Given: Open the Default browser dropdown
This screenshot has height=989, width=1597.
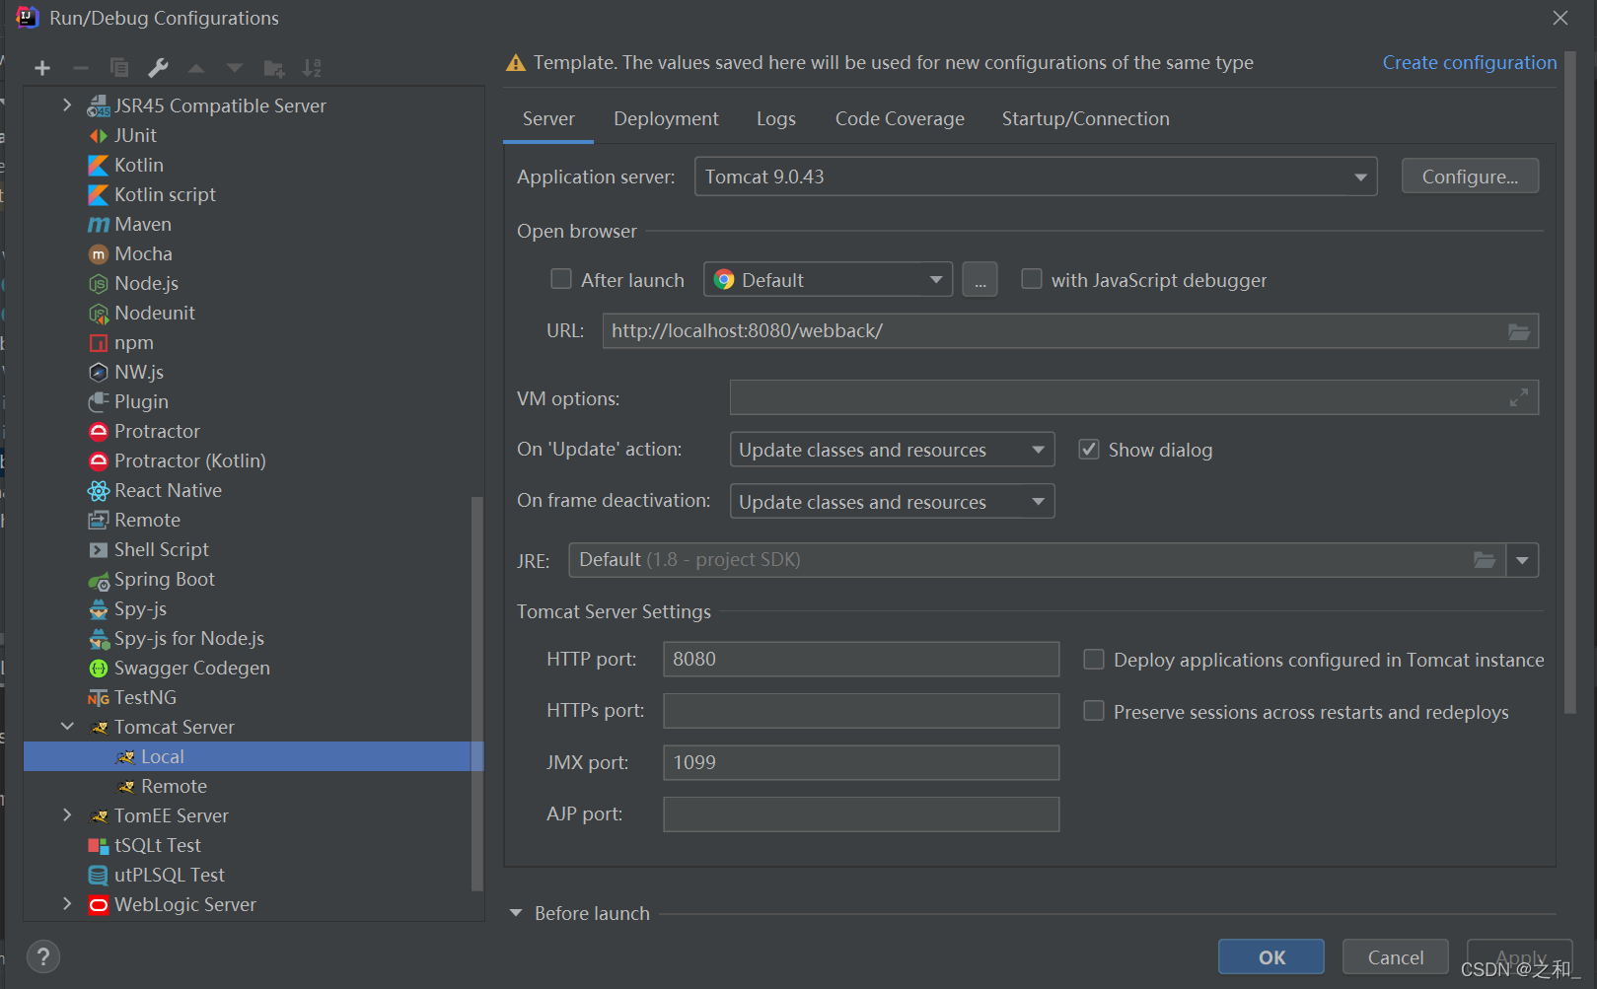Looking at the screenshot, I should pyautogui.click(x=828, y=280).
